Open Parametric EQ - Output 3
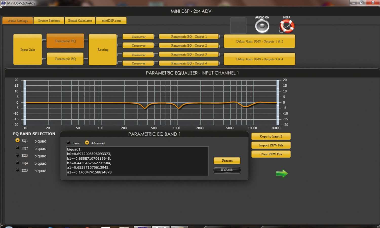 click(x=189, y=54)
